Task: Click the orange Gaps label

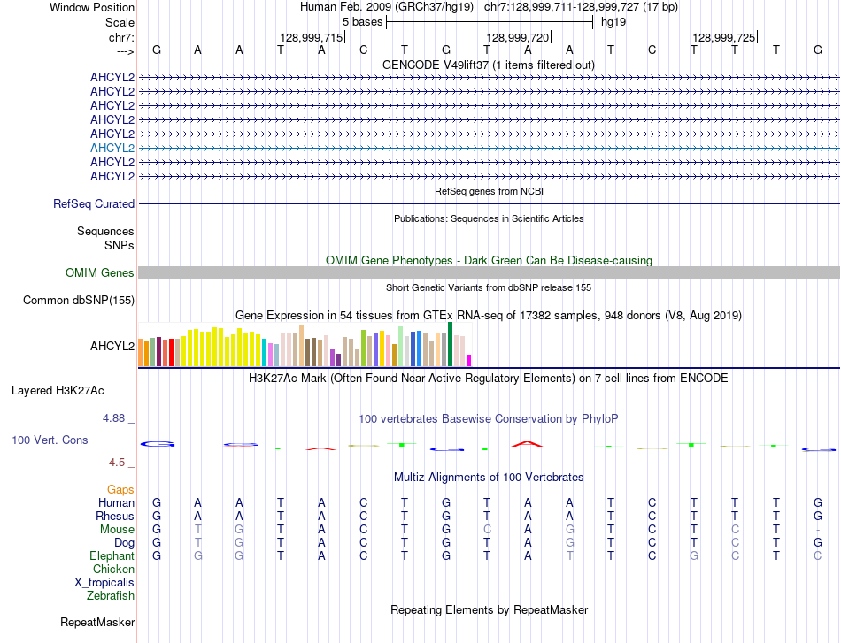Action: pos(120,489)
